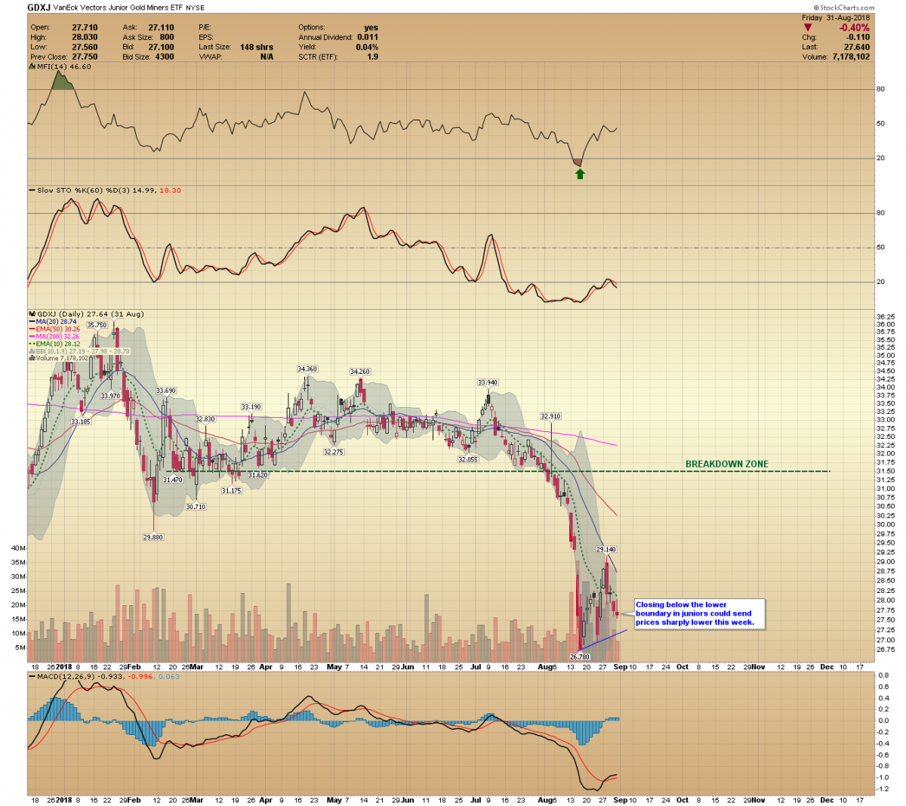Image resolution: width=906 pixels, height=806 pixels.
Task: Click the GDXJ ticker symbol title
Action: 39,8
